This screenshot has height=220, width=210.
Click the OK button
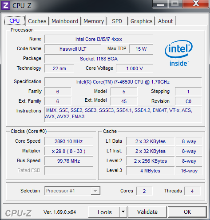tap(187, 212)
